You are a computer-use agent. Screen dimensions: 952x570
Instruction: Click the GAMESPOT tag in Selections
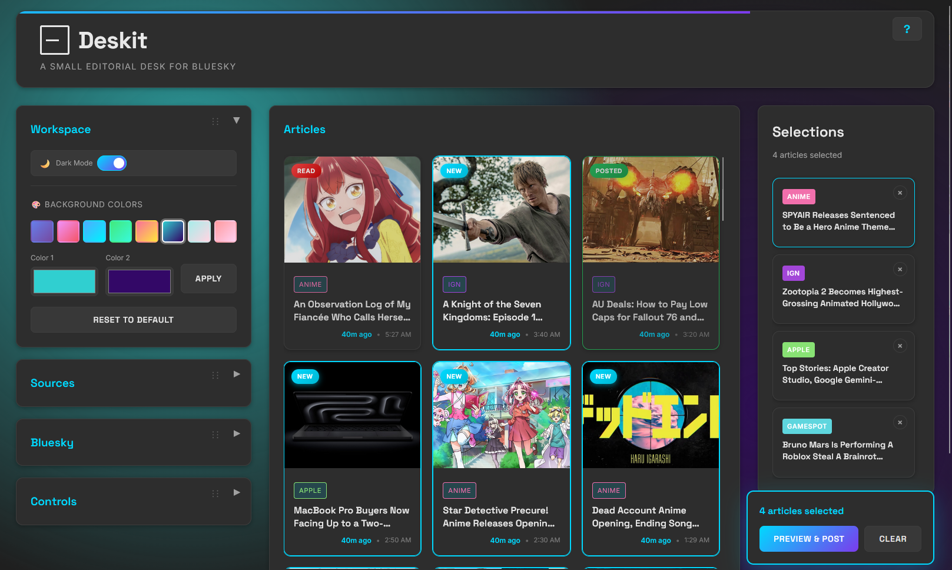click(807, 426)
